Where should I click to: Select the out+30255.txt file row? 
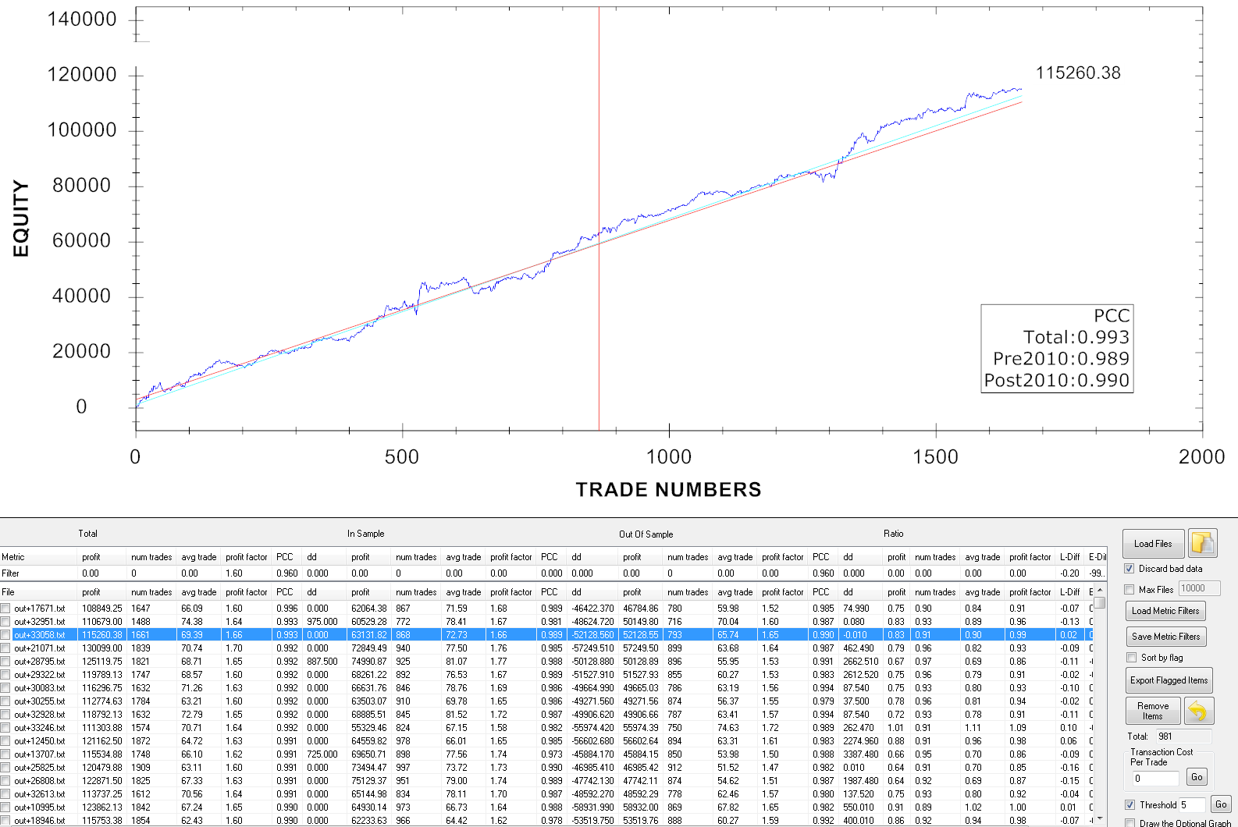[546, 701]
